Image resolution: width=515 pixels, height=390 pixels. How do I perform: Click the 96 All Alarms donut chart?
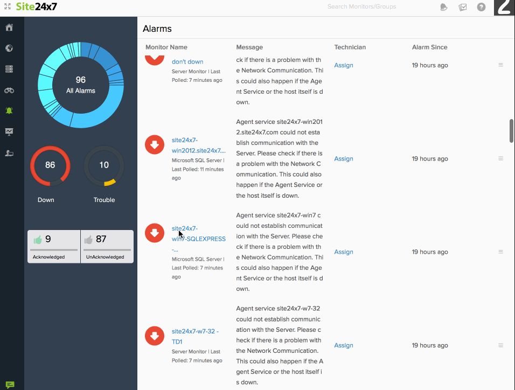pos(81,85)
